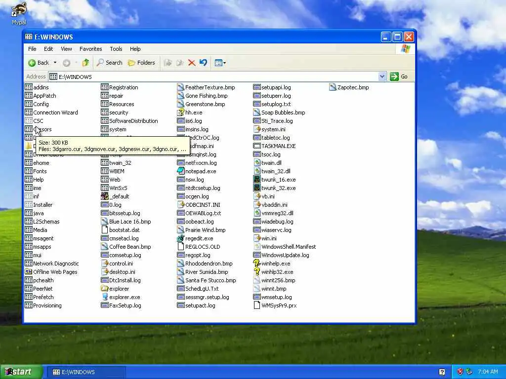The height and width of the screenshot is (379, 506).
Task: Select the bootstat.dat file icon
Action: (105, 230)
